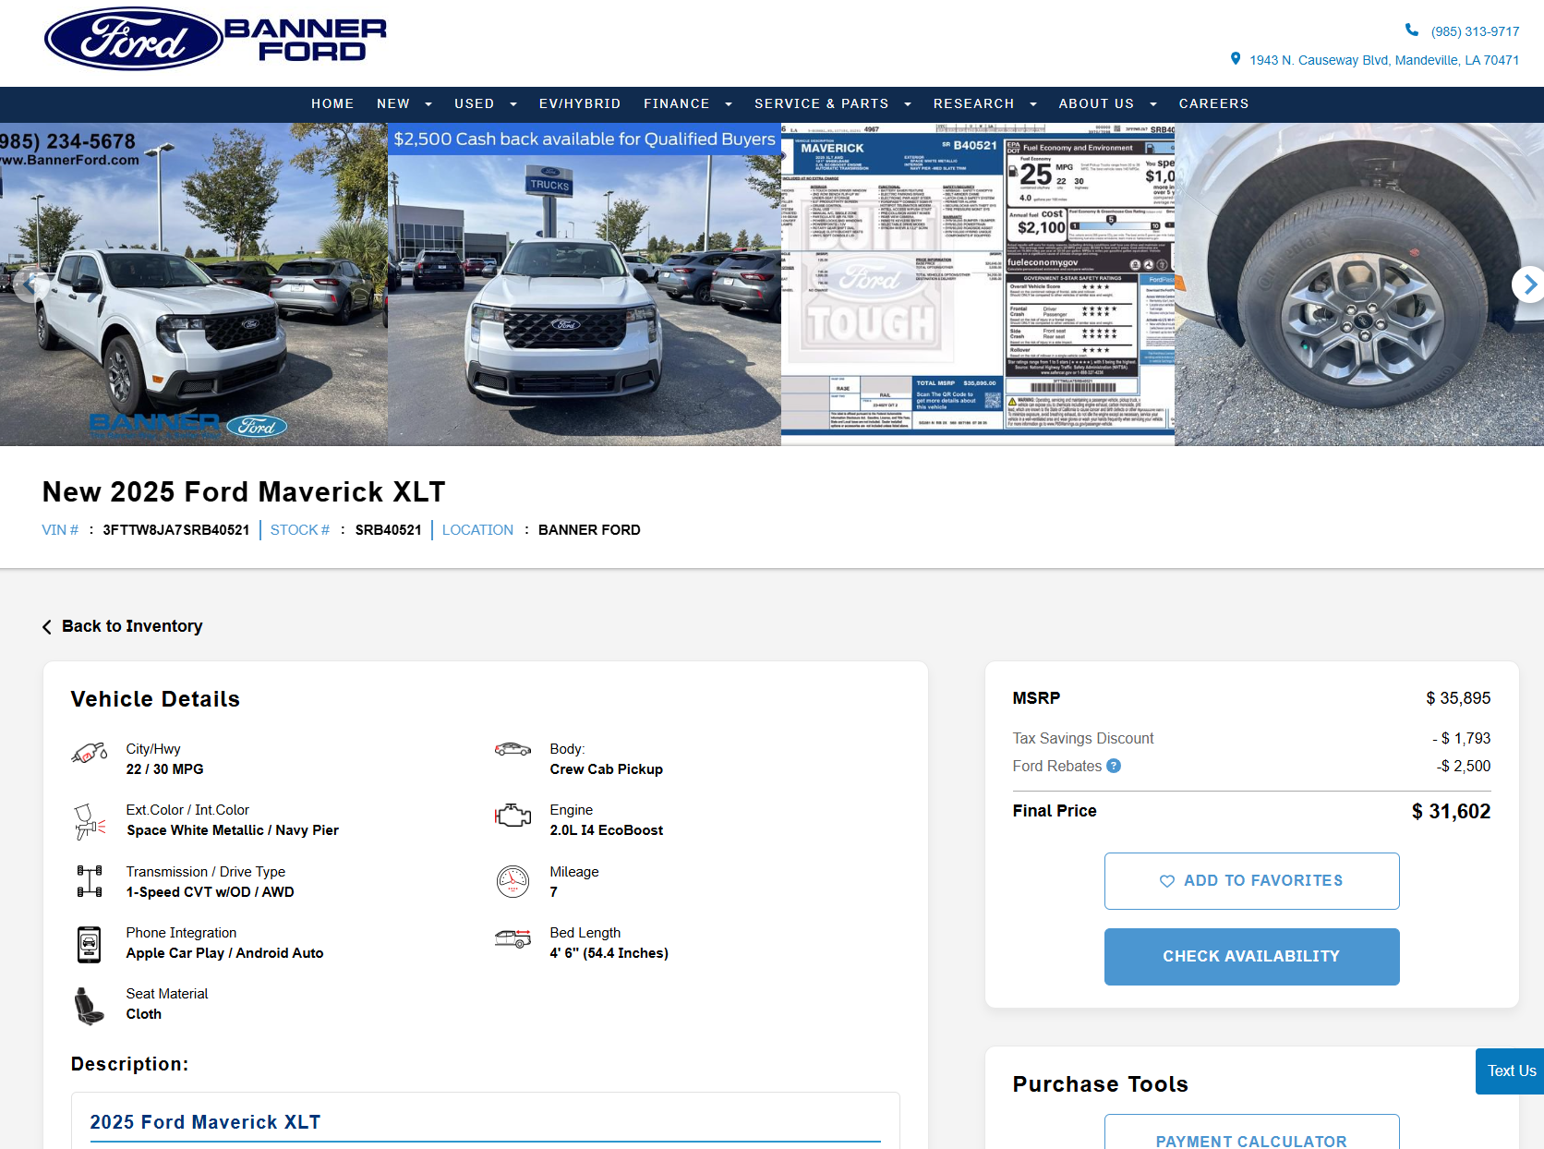Viewport: 1544px width, 1149px height.
Task: Go to CAREERS page
Action: (x=1213, y=103)
